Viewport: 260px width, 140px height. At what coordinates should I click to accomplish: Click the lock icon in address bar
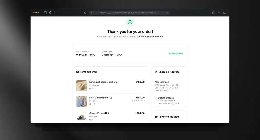[91, 13]
